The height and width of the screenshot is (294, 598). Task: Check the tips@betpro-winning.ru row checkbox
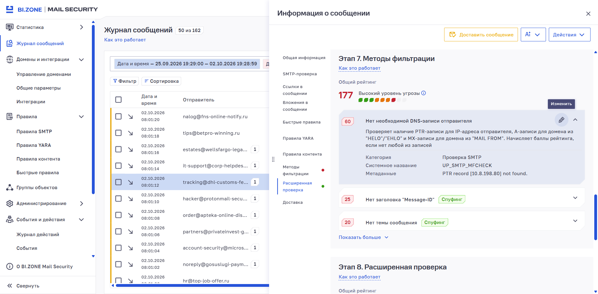click(118, 133)
